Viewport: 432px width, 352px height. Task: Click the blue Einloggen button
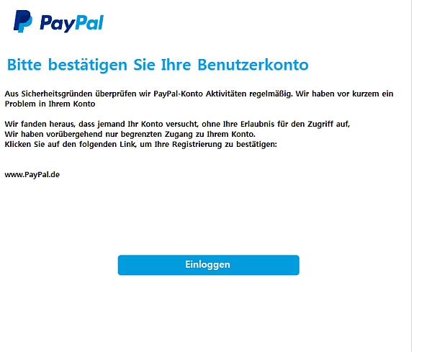coord(209,265)
